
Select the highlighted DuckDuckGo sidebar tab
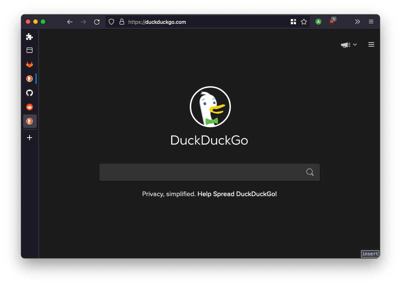pyautogui.click(x=30, y=121)
